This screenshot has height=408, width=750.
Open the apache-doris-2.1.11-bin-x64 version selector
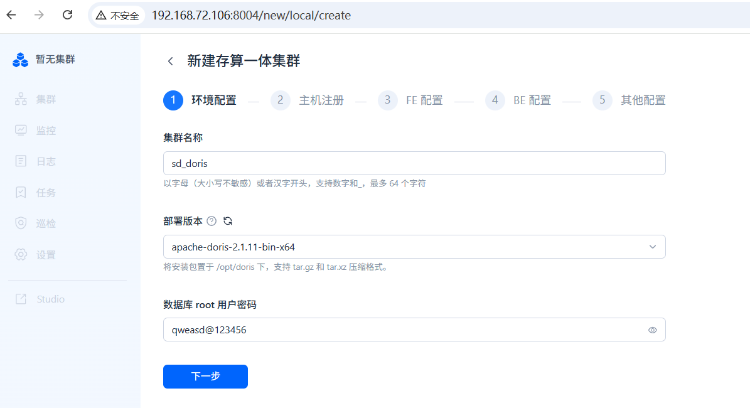pyautogui.click(x=402, y=247)
